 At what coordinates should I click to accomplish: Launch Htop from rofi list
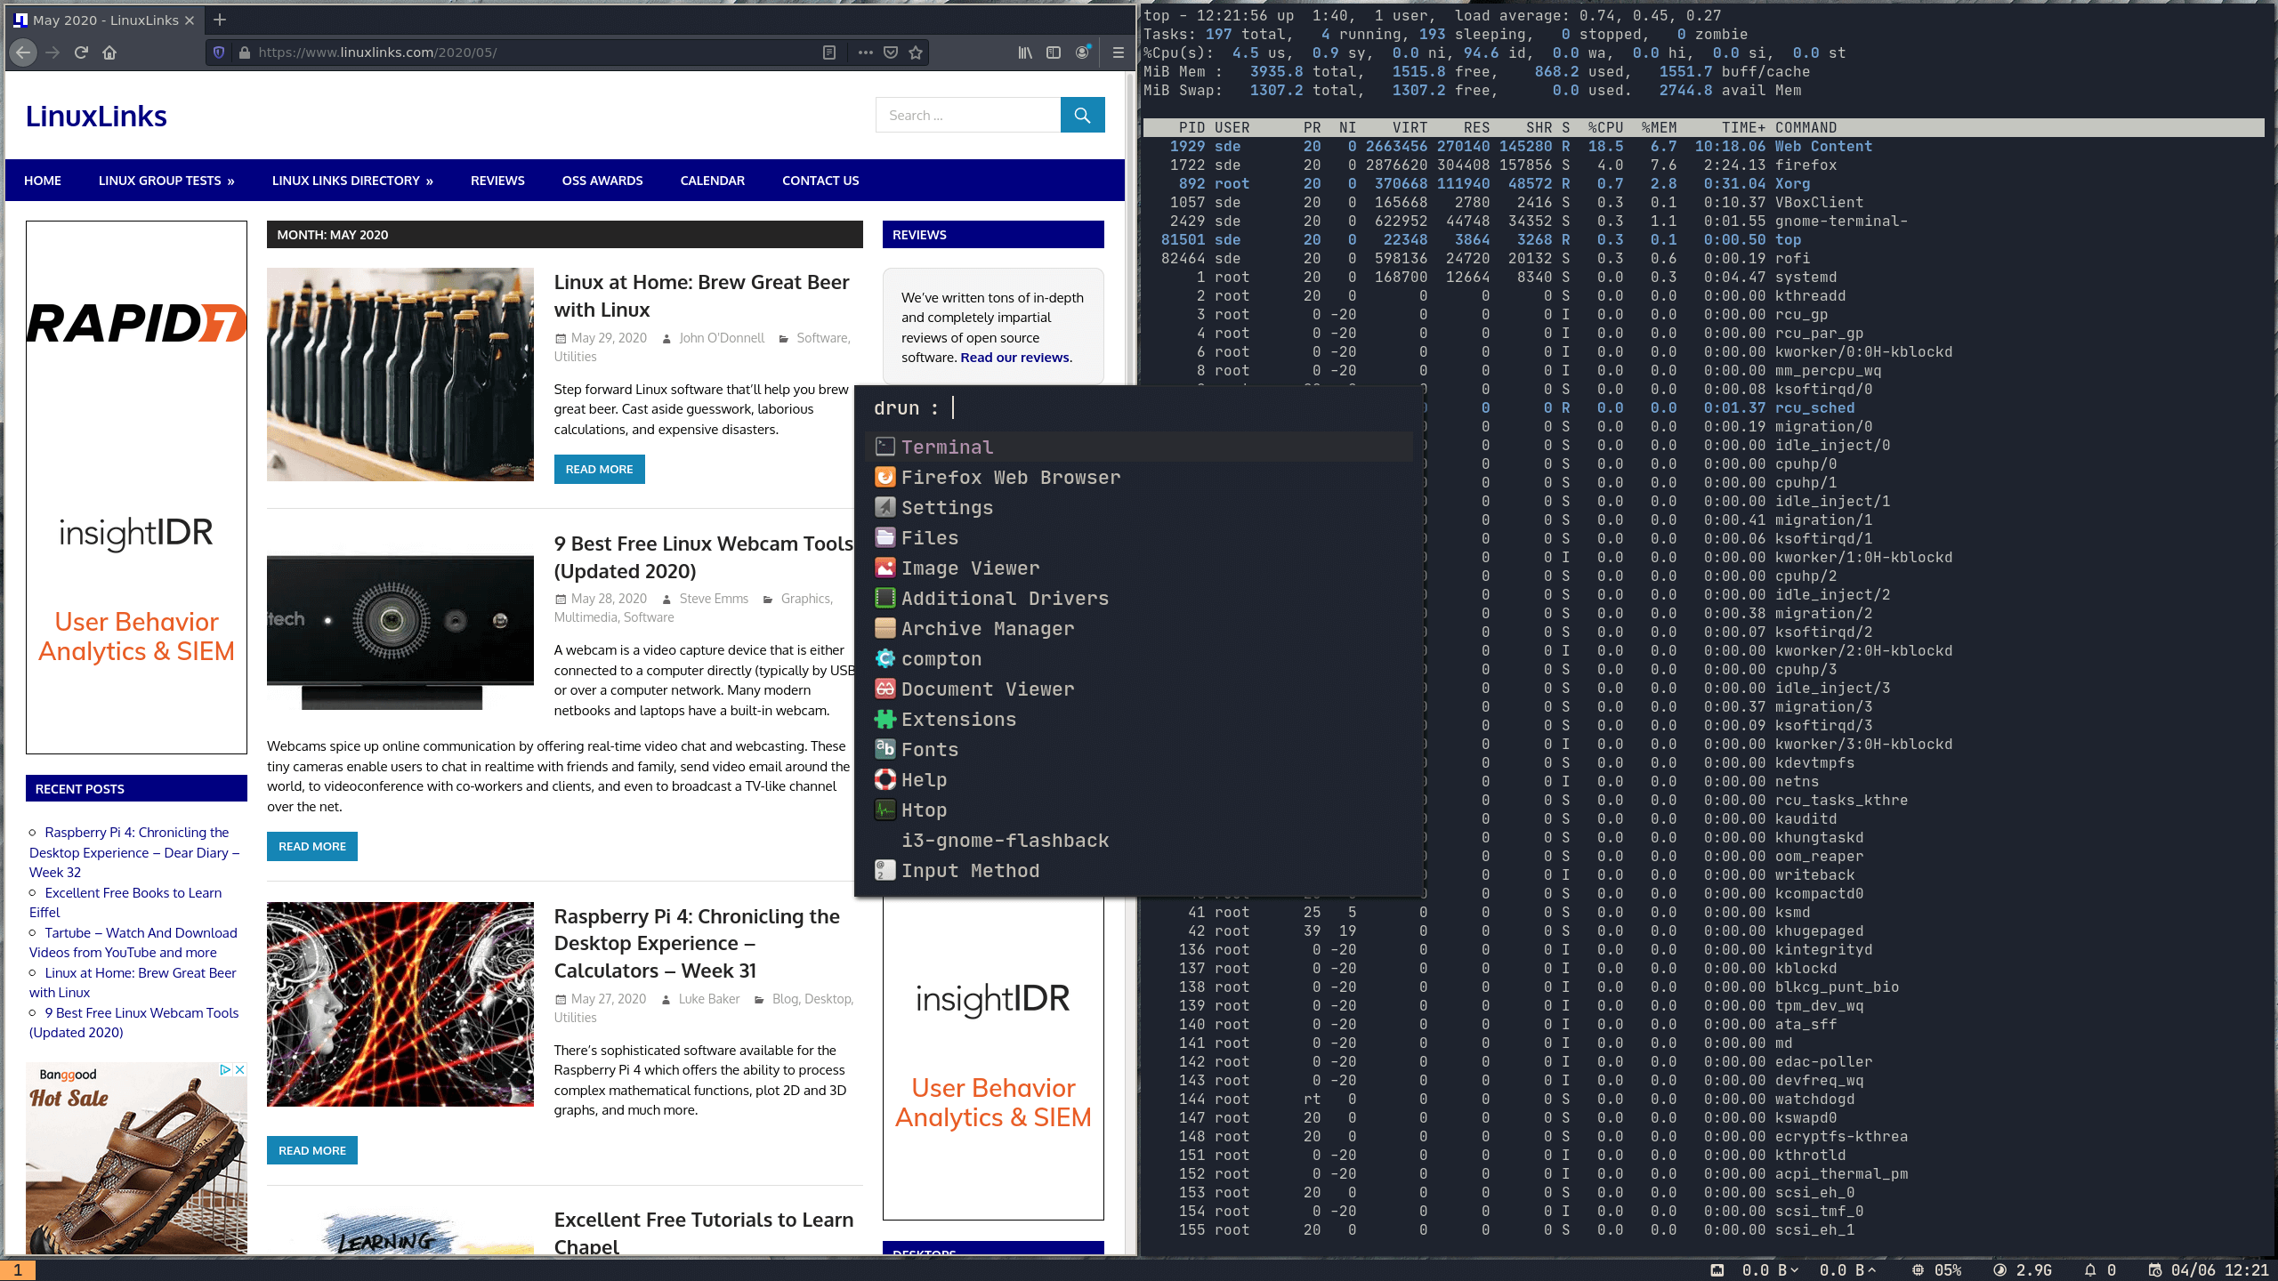coord(1139,810)
